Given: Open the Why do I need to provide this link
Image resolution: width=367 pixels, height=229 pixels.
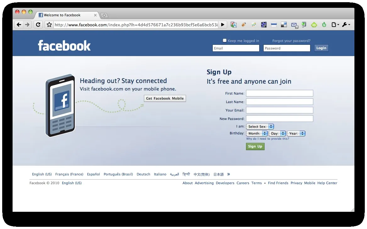Looking at the screenshot, I should (x=267, y=139).
